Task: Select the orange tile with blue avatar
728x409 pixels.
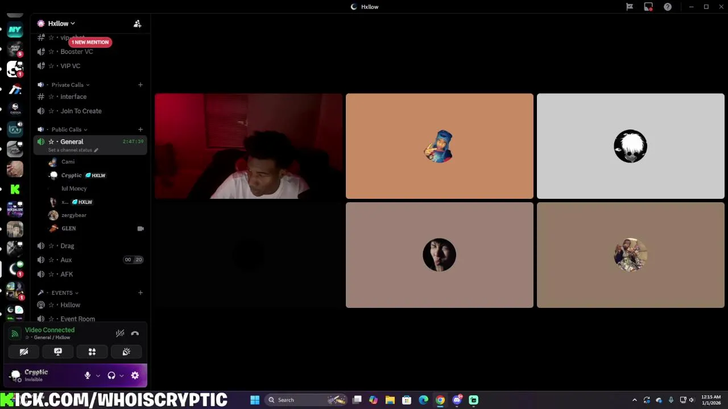Action: [x=440, y=146]
